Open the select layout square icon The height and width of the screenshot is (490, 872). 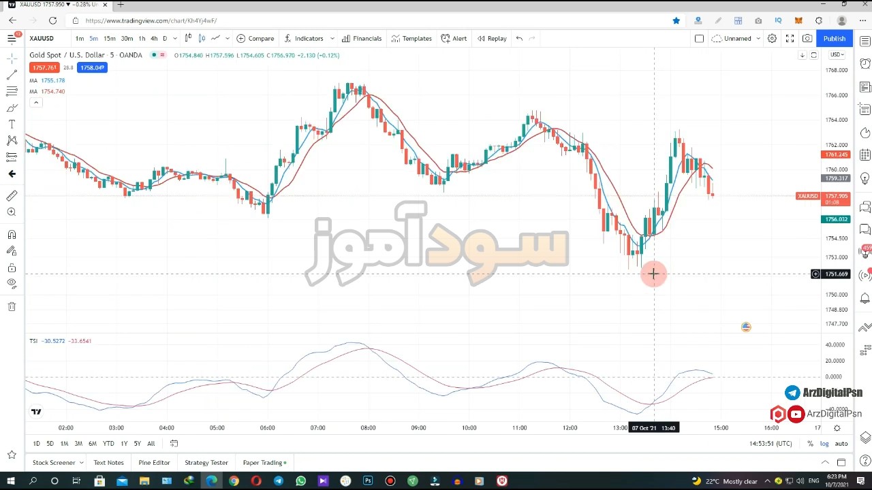point(699,39)
